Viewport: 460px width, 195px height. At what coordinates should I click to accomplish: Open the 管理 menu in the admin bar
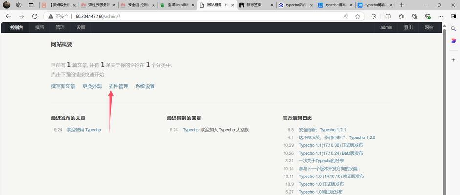click(60, 27)
